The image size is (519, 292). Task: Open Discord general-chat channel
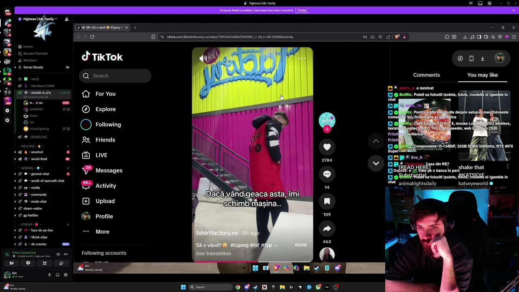click(x=40, y=174)
